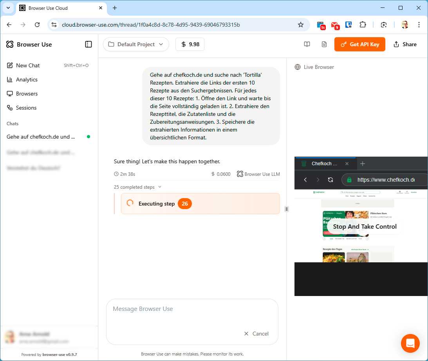
Task: Bookmark this page with star icon
Action: coord(300,25)
